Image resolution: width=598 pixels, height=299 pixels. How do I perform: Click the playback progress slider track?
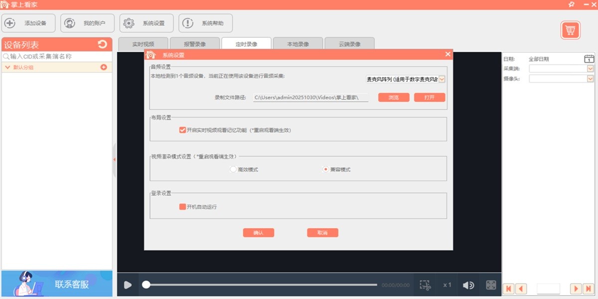pyautogui.click(x=259, y=285)
